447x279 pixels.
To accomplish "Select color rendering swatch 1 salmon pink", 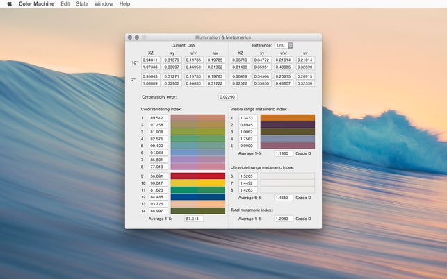I will tap(198, 118).
